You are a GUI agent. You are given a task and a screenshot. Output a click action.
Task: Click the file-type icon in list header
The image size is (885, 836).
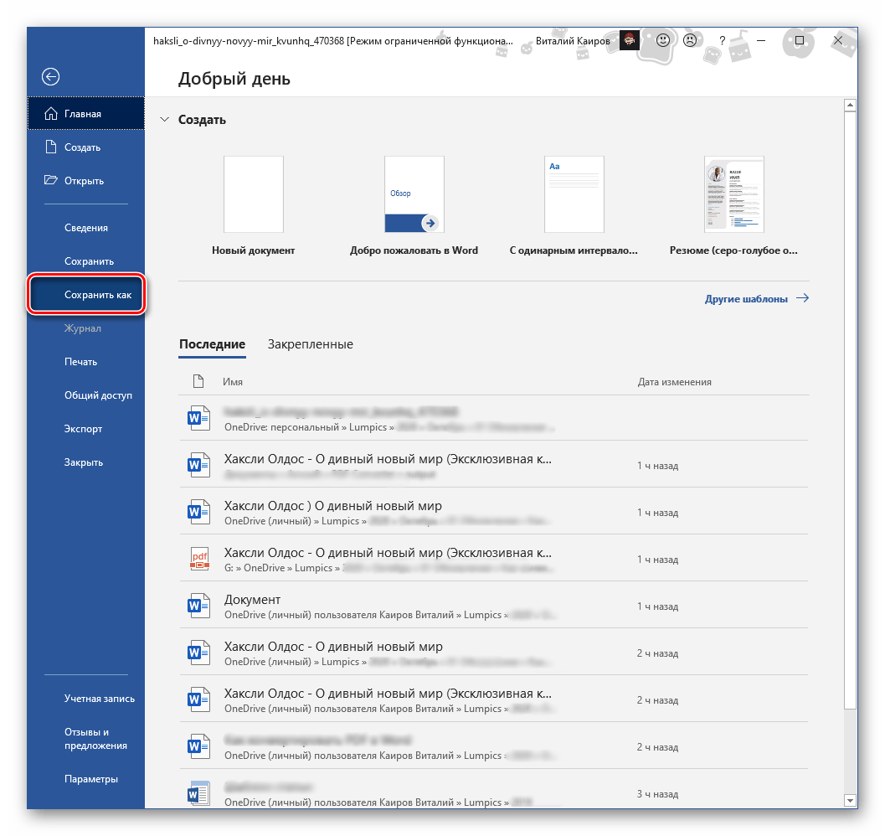(198, 381)
